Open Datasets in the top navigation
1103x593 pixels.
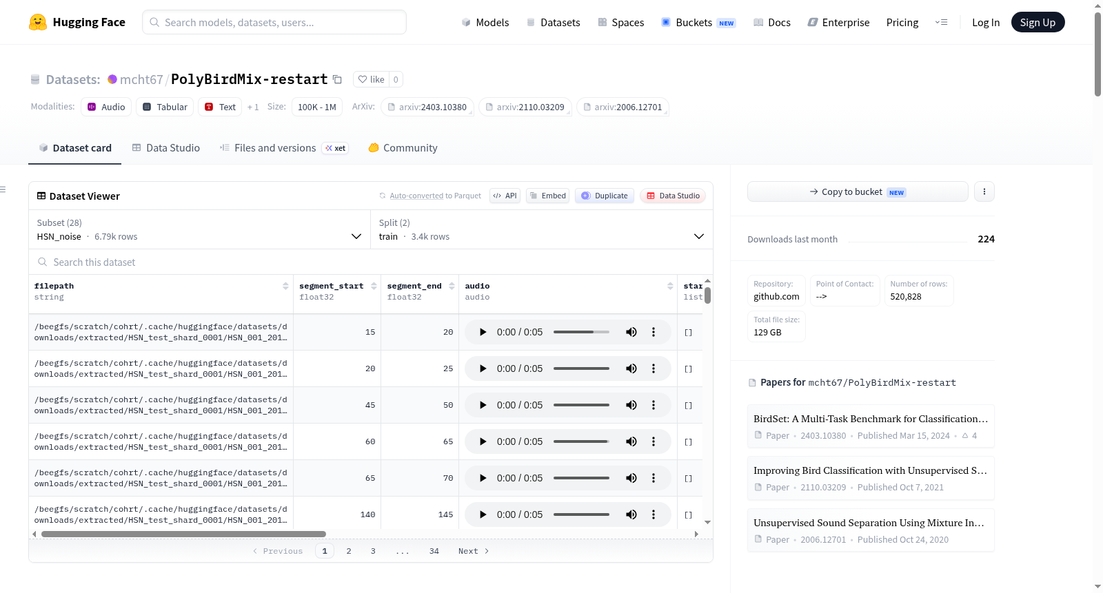click(554, 22)
